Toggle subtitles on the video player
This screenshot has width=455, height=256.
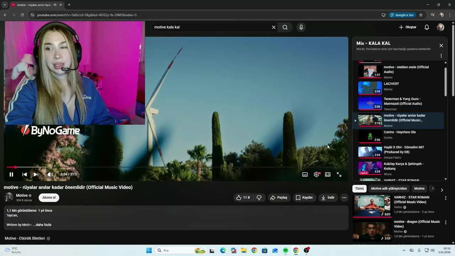click(x=305, y=174)
